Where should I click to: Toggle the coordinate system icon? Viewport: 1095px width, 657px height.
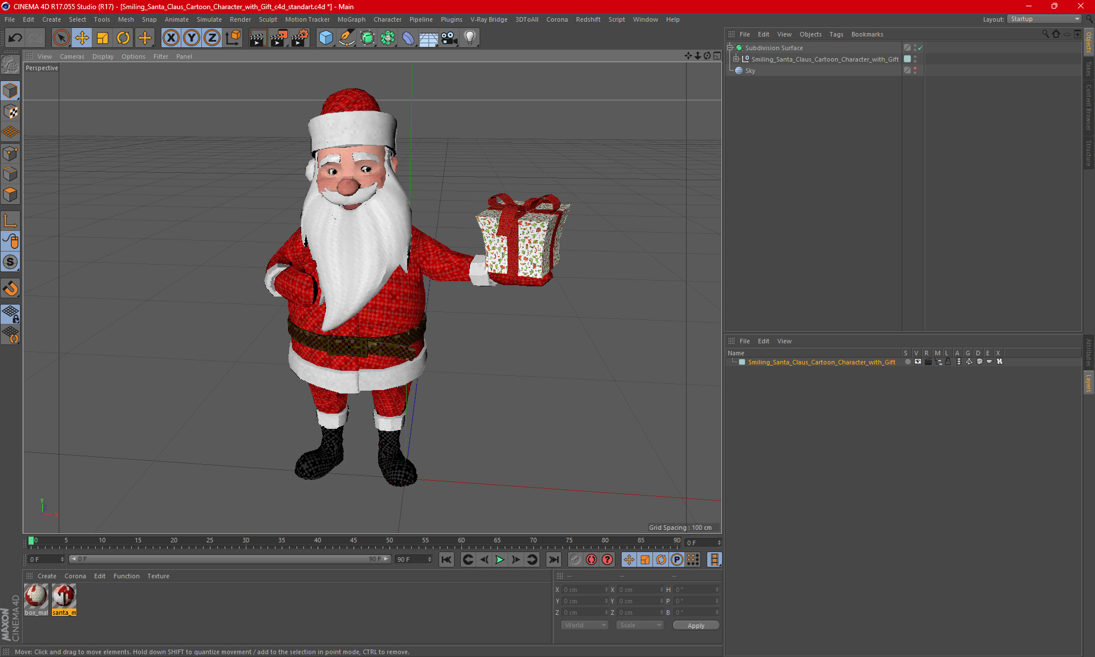[x=233, y=38]
